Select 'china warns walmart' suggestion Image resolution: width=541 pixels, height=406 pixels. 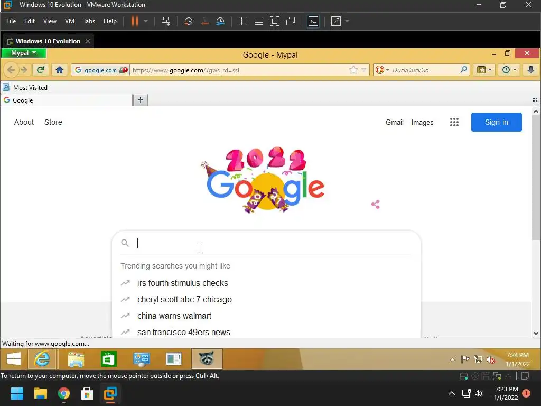click(266, 316)
